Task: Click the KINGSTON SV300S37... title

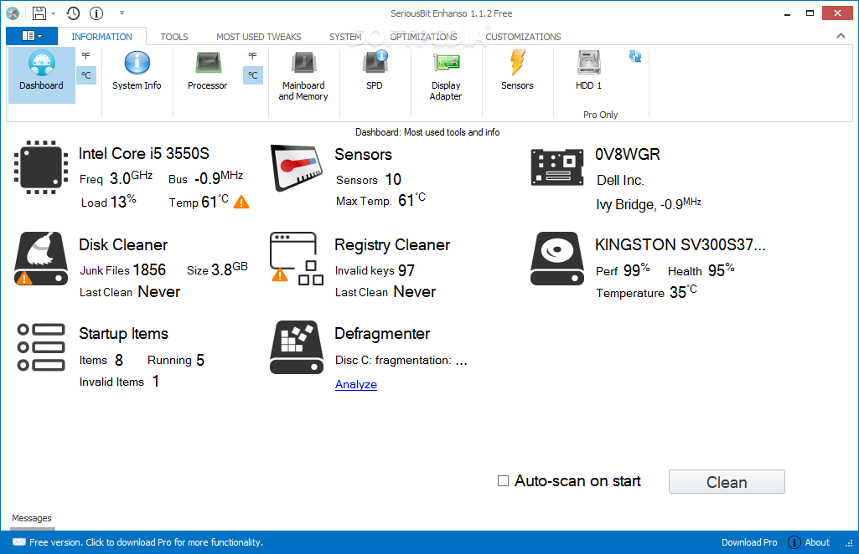Action: click(x=680, y=244)
